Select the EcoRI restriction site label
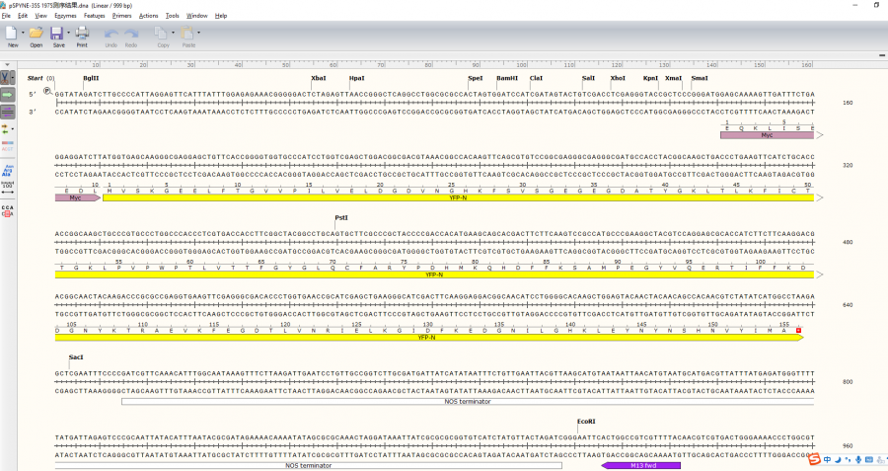 tap(586, 421)
